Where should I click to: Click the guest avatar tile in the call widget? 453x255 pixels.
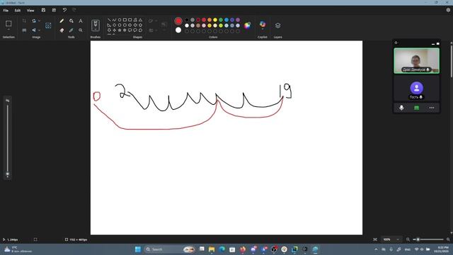pyautogui.click(x=416, y=89)
